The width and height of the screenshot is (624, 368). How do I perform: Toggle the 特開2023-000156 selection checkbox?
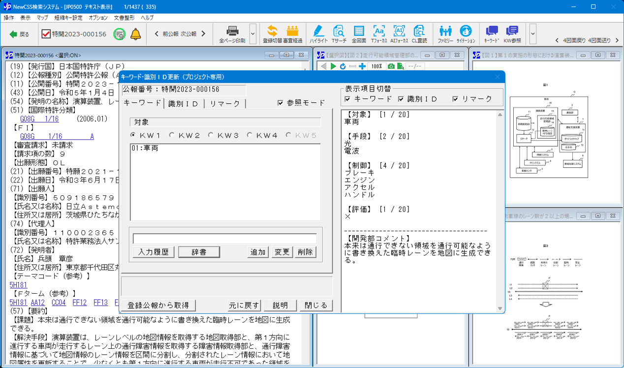pos(46,34)
